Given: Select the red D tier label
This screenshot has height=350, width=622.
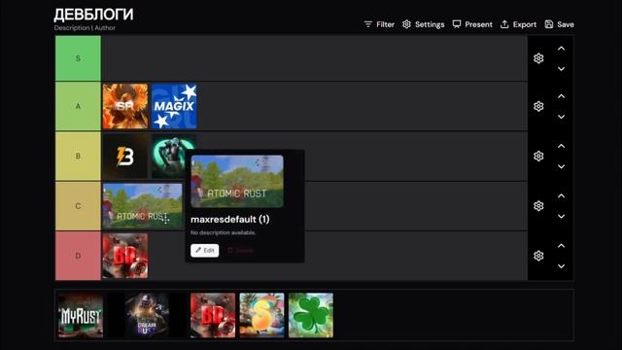Looking at the screenshot, I should [x=78, y=256].
